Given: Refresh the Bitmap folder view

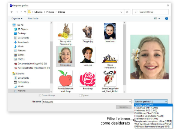Looking at the screenshot, I should coord(127,12).
